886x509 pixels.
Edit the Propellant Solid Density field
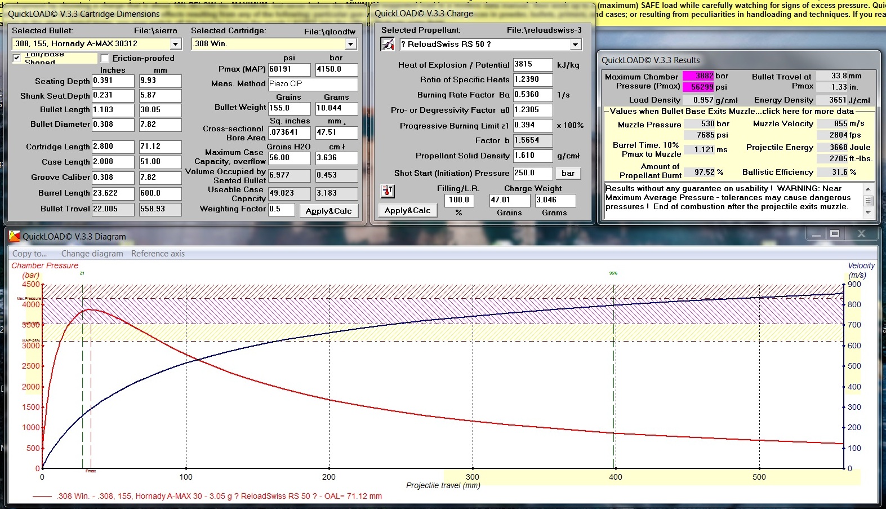click(533, 156)
